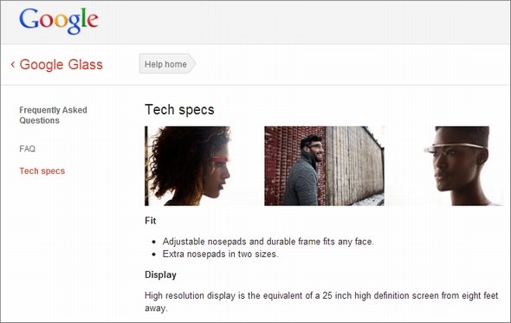Click the bullet dot before Extra nosepads

click(154, 255)
